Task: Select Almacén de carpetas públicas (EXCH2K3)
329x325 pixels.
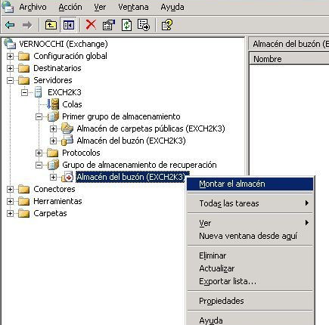Action: pos(151,128)
